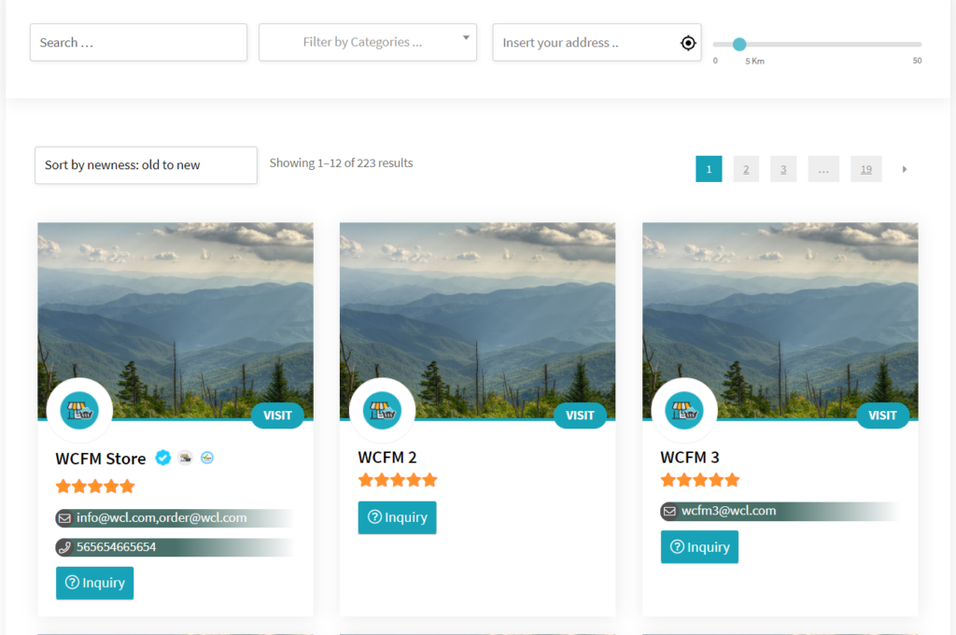Screen dimensions: 956x635
Task: Click the WCFM 2 store logo avatar
Action: click(382, 411)
